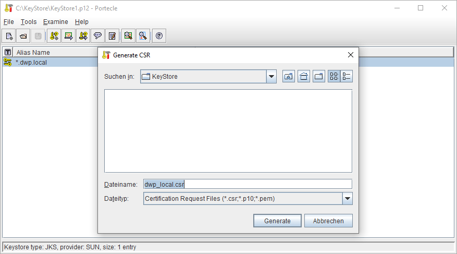Create a new folder in dialog
The image size is (457, 254).
(x=319, y=77)
